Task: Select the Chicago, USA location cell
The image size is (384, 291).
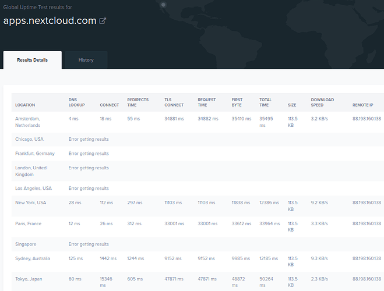Action: [29, 139]
